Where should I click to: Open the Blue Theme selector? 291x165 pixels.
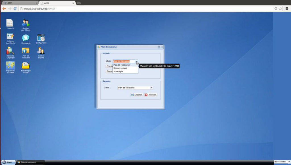coord(281,162)
